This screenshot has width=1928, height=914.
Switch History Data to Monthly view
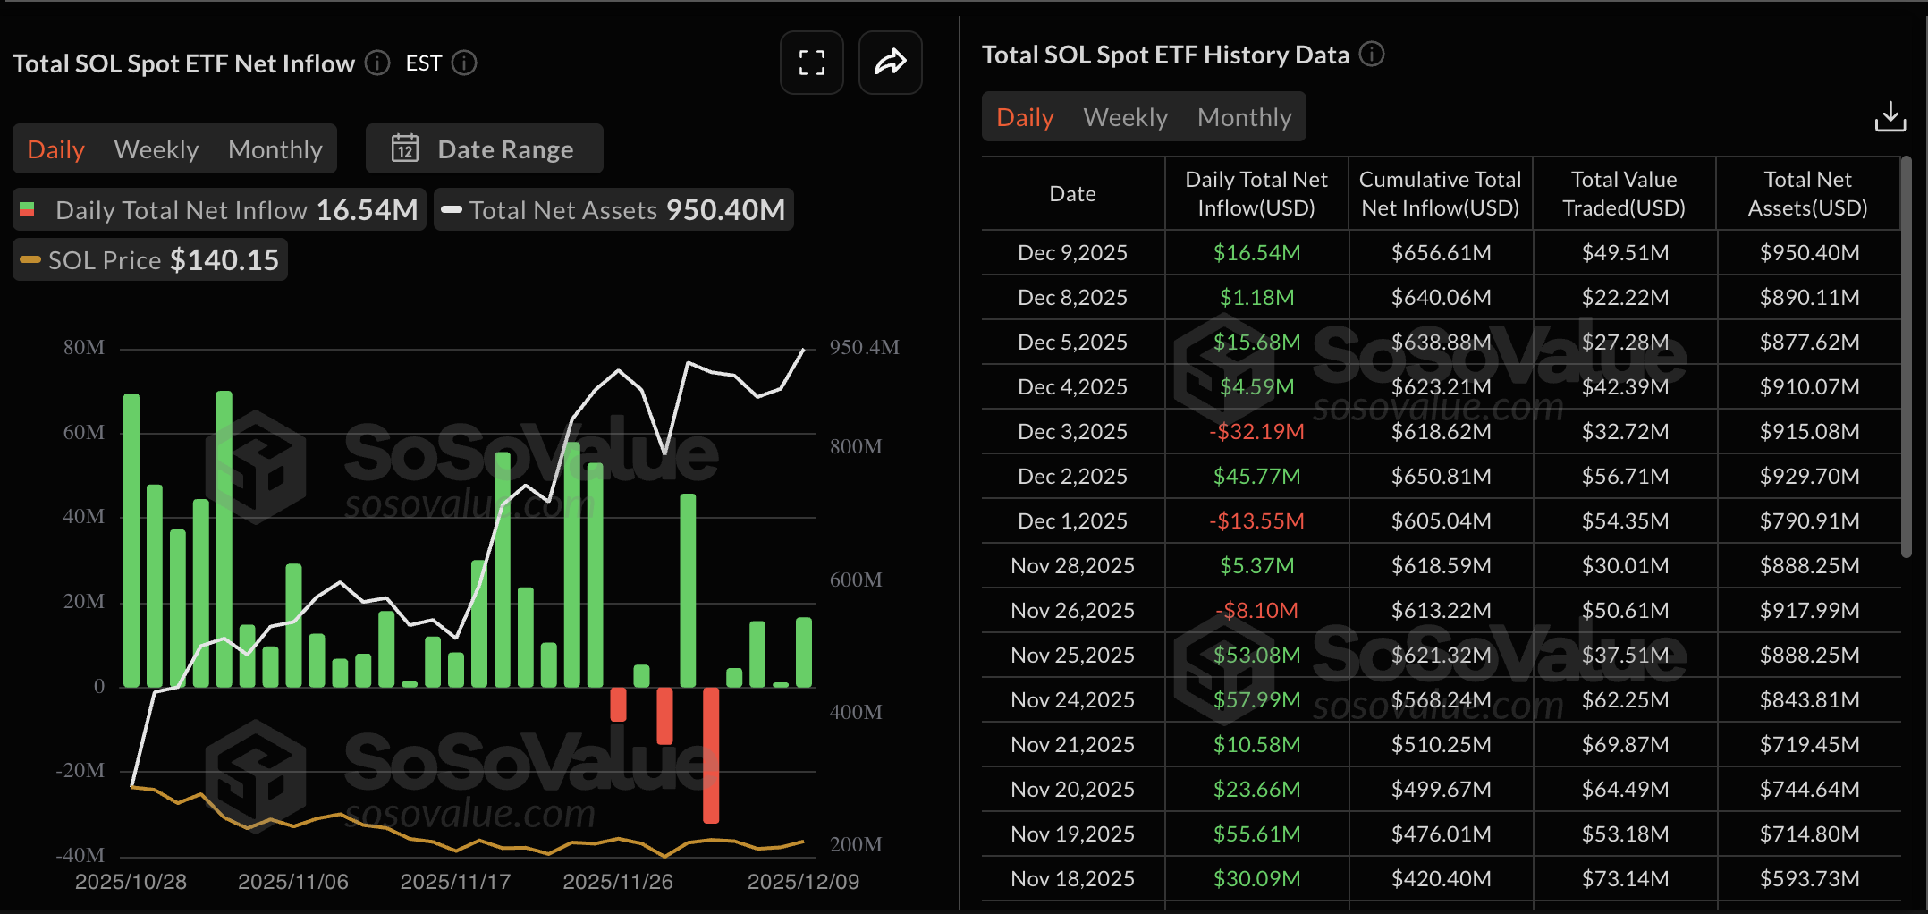[x=1245, y=116]
